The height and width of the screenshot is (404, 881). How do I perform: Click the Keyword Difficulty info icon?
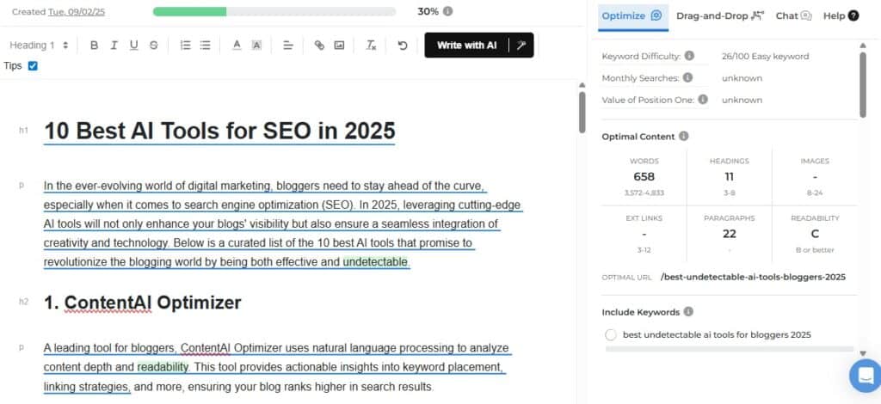tap(689, 56)
